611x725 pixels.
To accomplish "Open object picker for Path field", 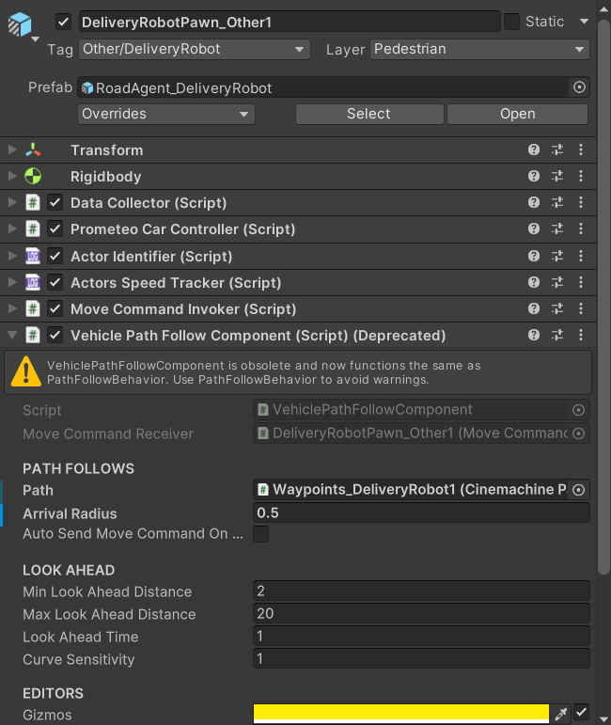I will point(579,490).
